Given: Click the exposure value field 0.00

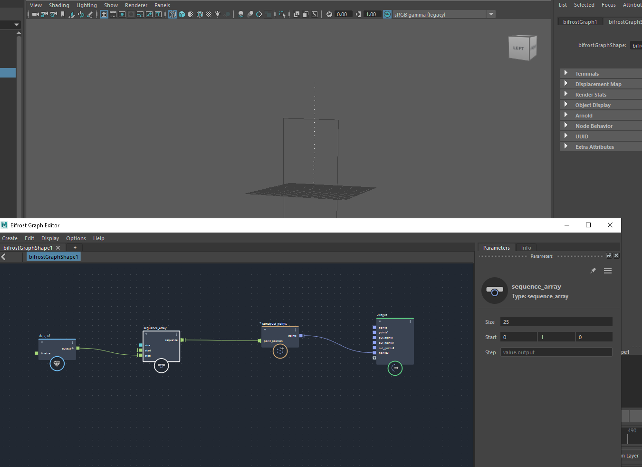Looking at the screenshot, I should pyautogui.click(x=344, y=14).
